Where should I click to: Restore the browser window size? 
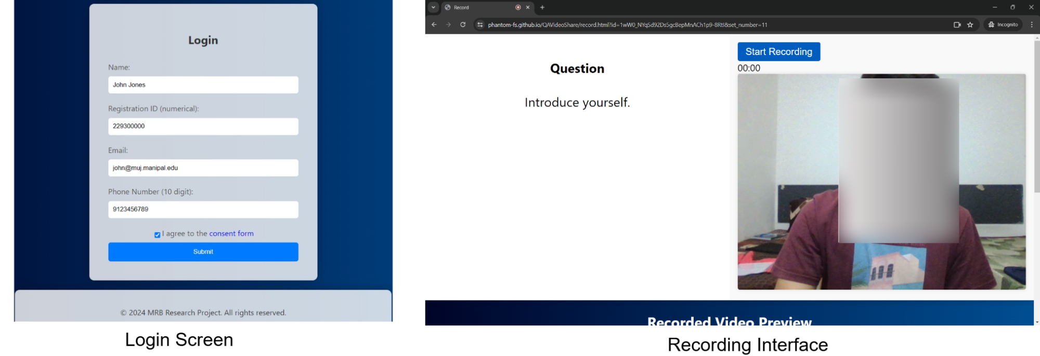tap(1012, 7)
